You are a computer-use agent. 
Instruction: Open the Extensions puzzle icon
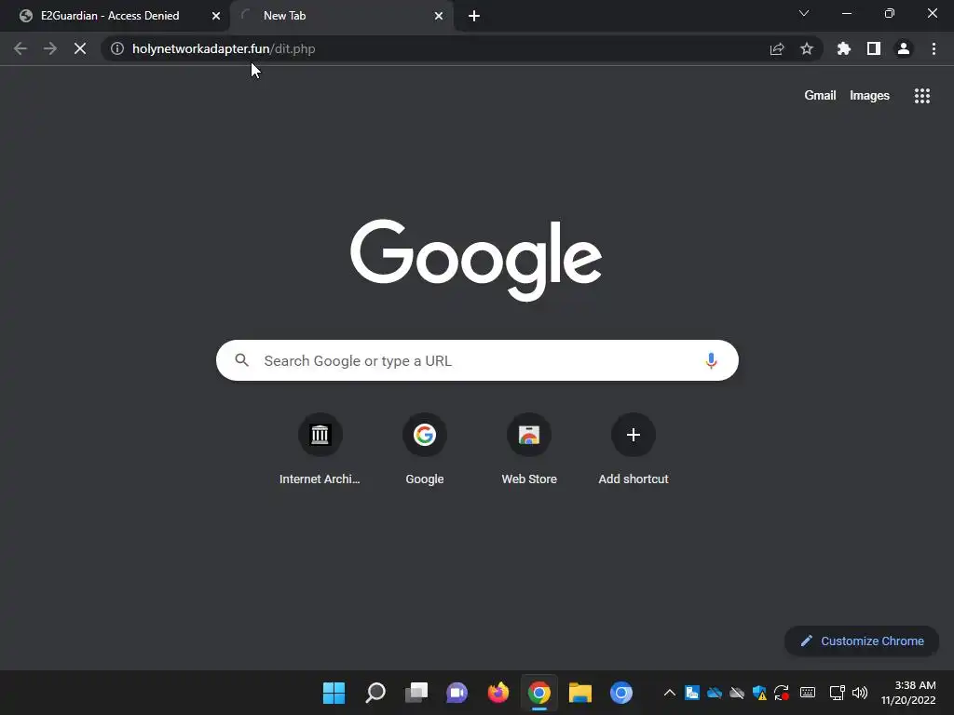pyautogui.click(x=844, y=48)
